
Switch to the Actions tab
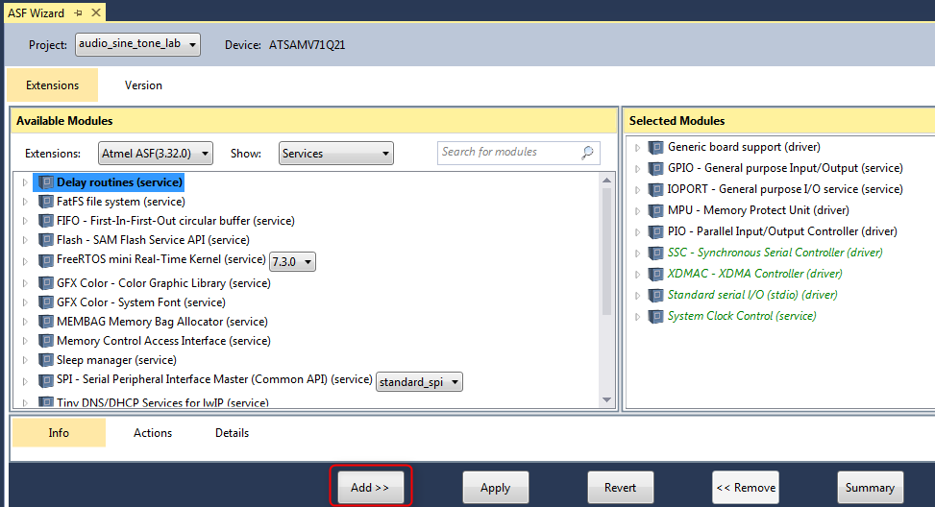(153, 433)
